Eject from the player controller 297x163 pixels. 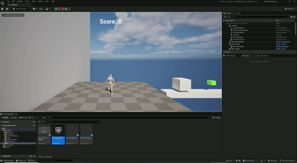(x=66, y=9)
